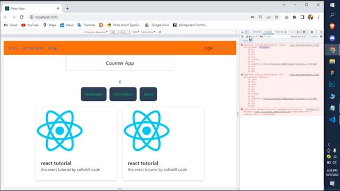Share this page icon
This screenshot has height=191, width=340.
point(268,17)
